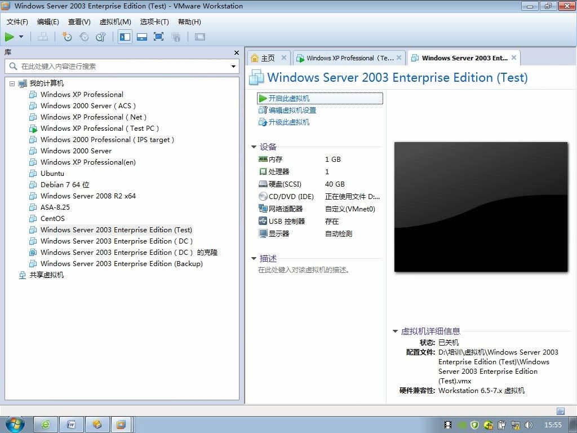
Task: Select the ASA-8.25 VM
Action: pyautogui.click(x=55, y=207)
